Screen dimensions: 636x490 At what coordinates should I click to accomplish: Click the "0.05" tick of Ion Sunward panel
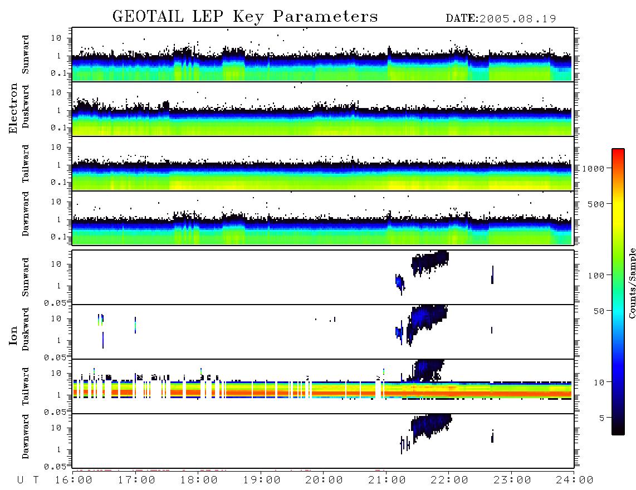pyautogui.click(x=55, y=303)
